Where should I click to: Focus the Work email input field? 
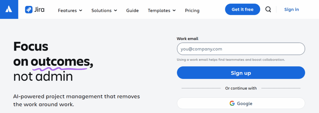(241, 49)
